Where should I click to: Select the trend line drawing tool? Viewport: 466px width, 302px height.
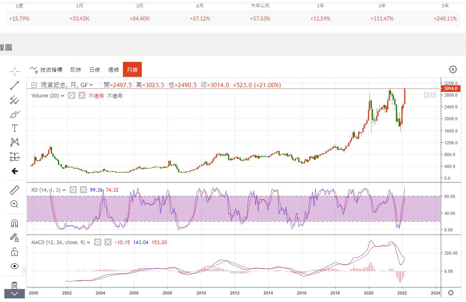click(15, 86)
